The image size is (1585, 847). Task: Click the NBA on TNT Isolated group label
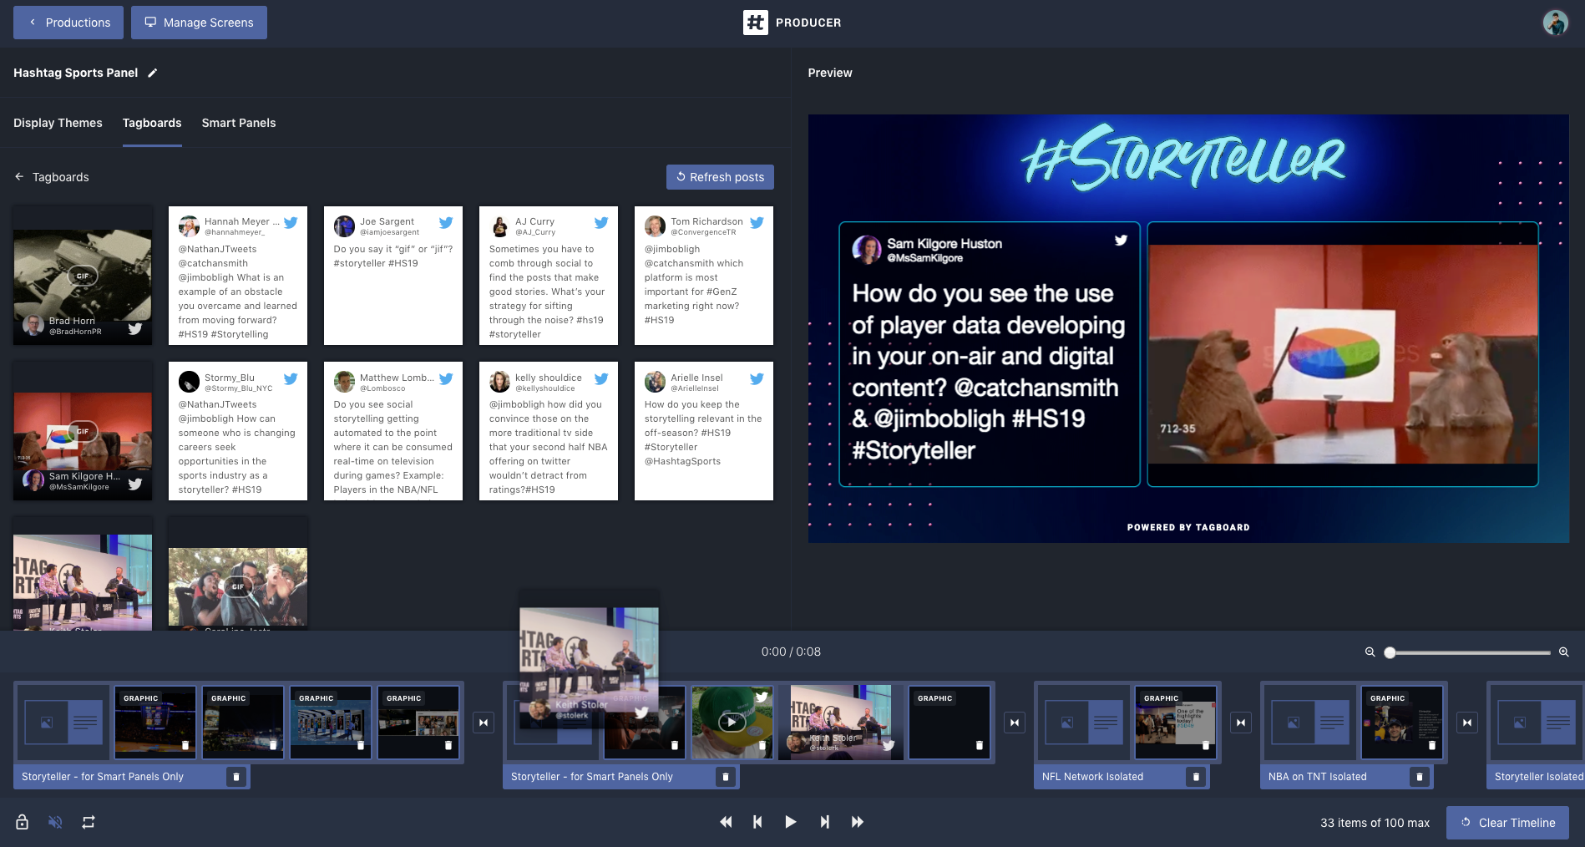(1317, 777)
